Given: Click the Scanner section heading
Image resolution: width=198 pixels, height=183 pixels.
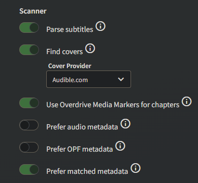Looking at the screenshot, I should tap(33, 11).
